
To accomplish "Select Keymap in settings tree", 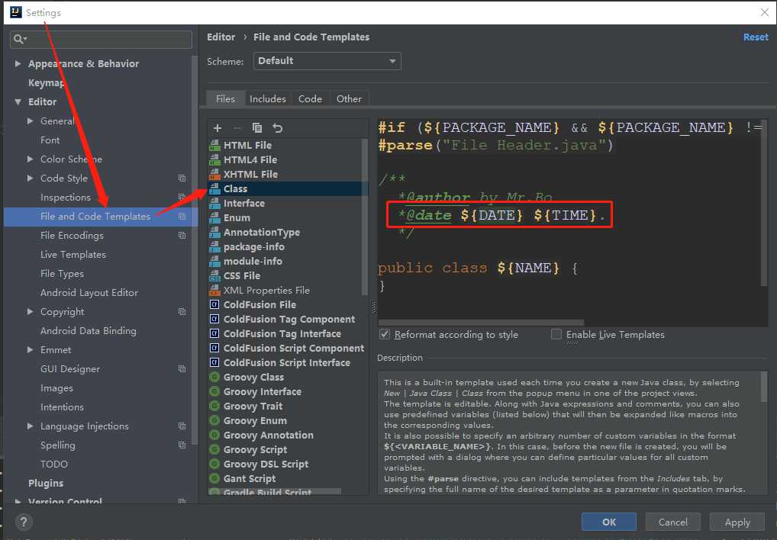I will tap(46, 82).
